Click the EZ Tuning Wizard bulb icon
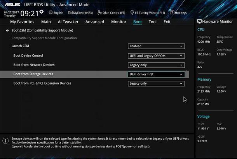Viewport: 237px width, 159px height. click(x=132, y=12)
